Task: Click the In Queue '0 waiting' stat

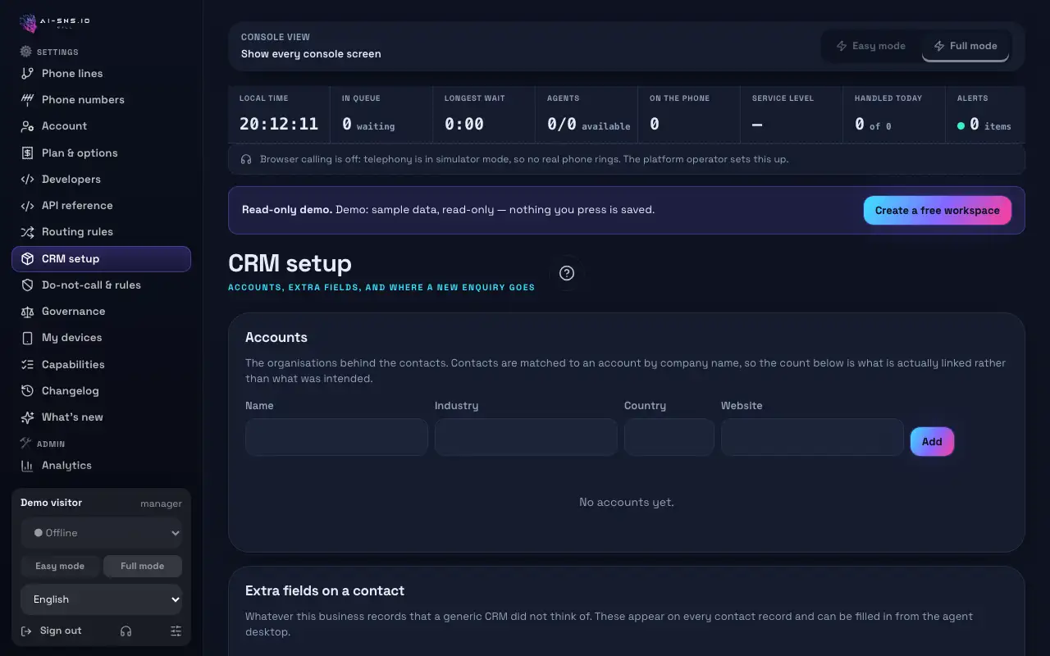Action: (x=368, y=125)
